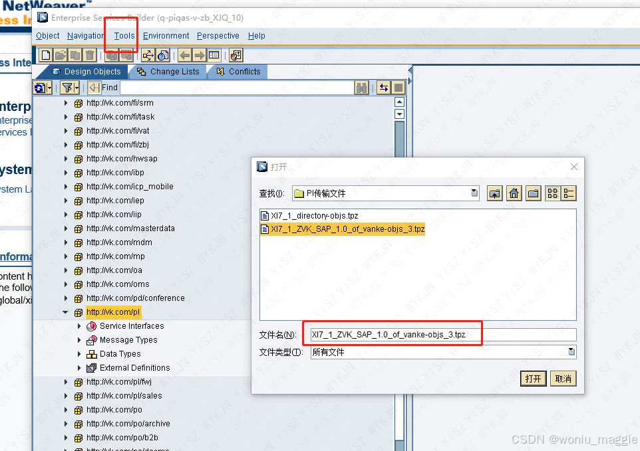Viewport: 640px width, 451px height.
Task: Open the Environment menu
Action: click(x=166, y=36)
